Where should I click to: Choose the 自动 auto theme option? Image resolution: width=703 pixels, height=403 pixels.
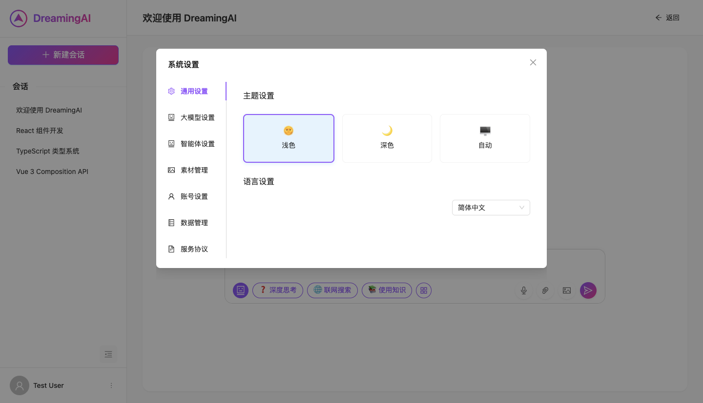(484, 138)
